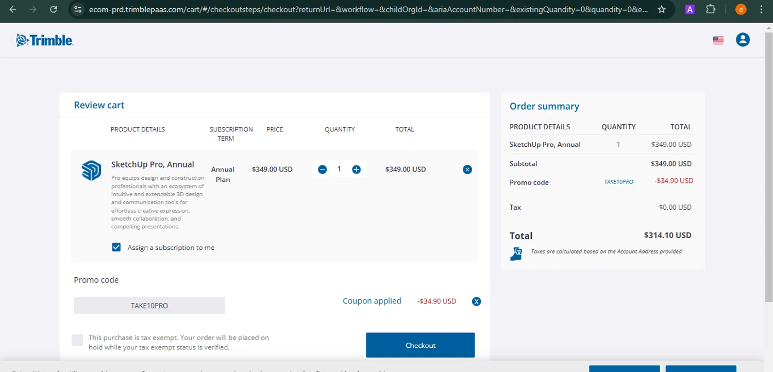Click the SketchUp product icon
Image resolution: width=773 pixels, height=372 pixels.
pos(91,171)
